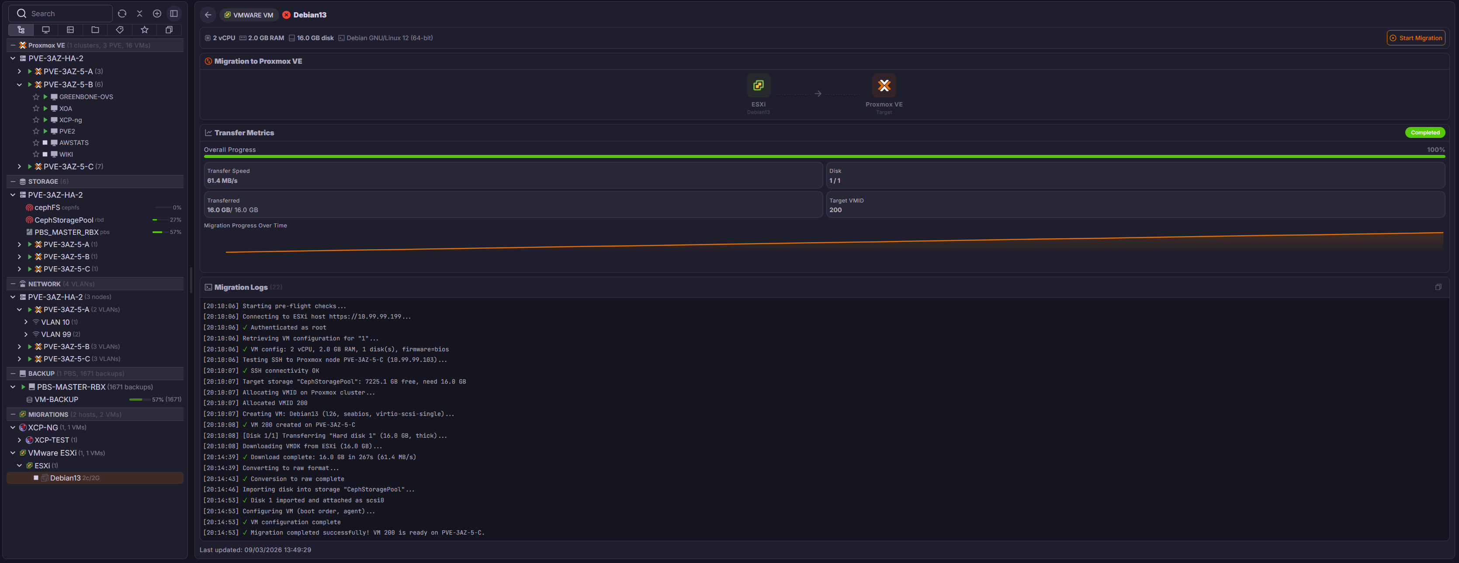The image size is (1459, 563).
Task: Favorite PVE2 with its star
Action: point(36,131)
